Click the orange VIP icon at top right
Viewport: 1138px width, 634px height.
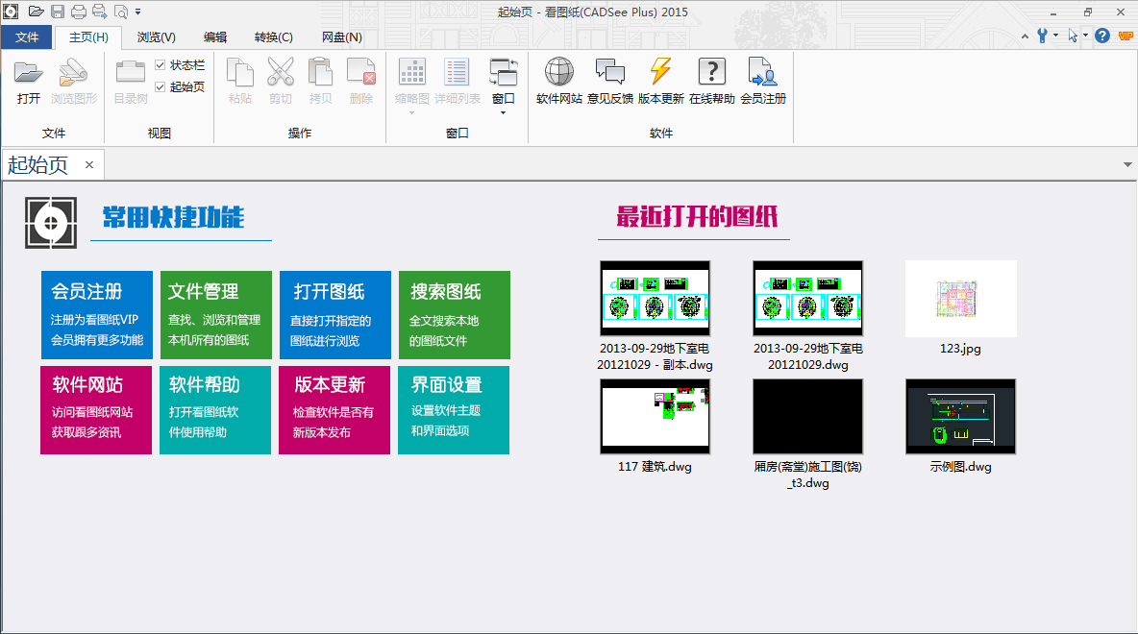coord(1126,36)
